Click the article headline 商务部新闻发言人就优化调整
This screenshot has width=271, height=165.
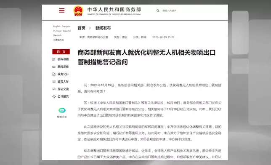(146, 57)
